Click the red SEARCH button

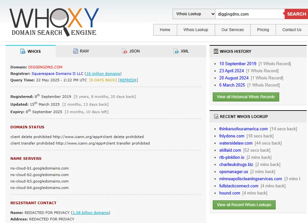point(296,14)
